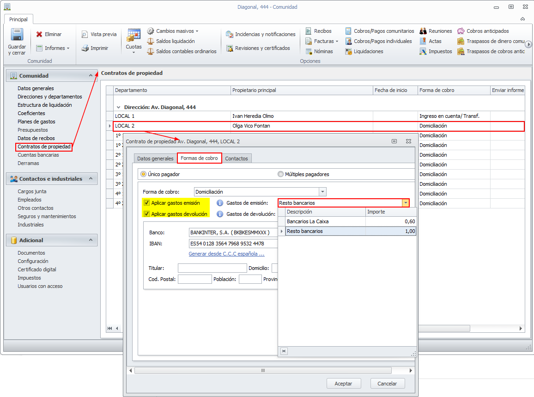Viewport: 534px width, 397px height.
Task: Open Incidencias y notificaciones icon
Action: pos(230,34)
